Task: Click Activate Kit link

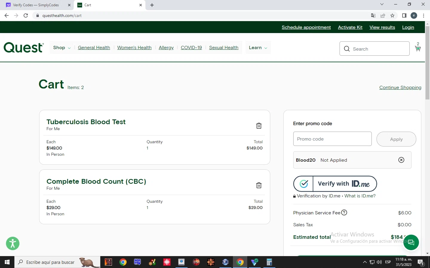Action: coord(350,27)
